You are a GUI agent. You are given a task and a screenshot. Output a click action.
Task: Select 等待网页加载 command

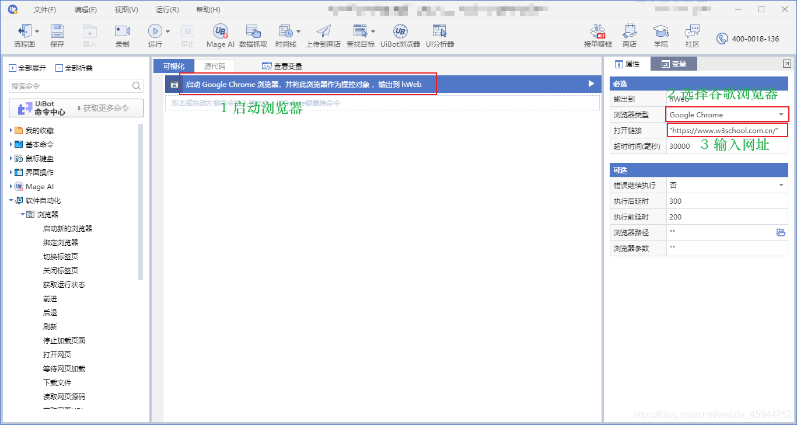[64, 368]
